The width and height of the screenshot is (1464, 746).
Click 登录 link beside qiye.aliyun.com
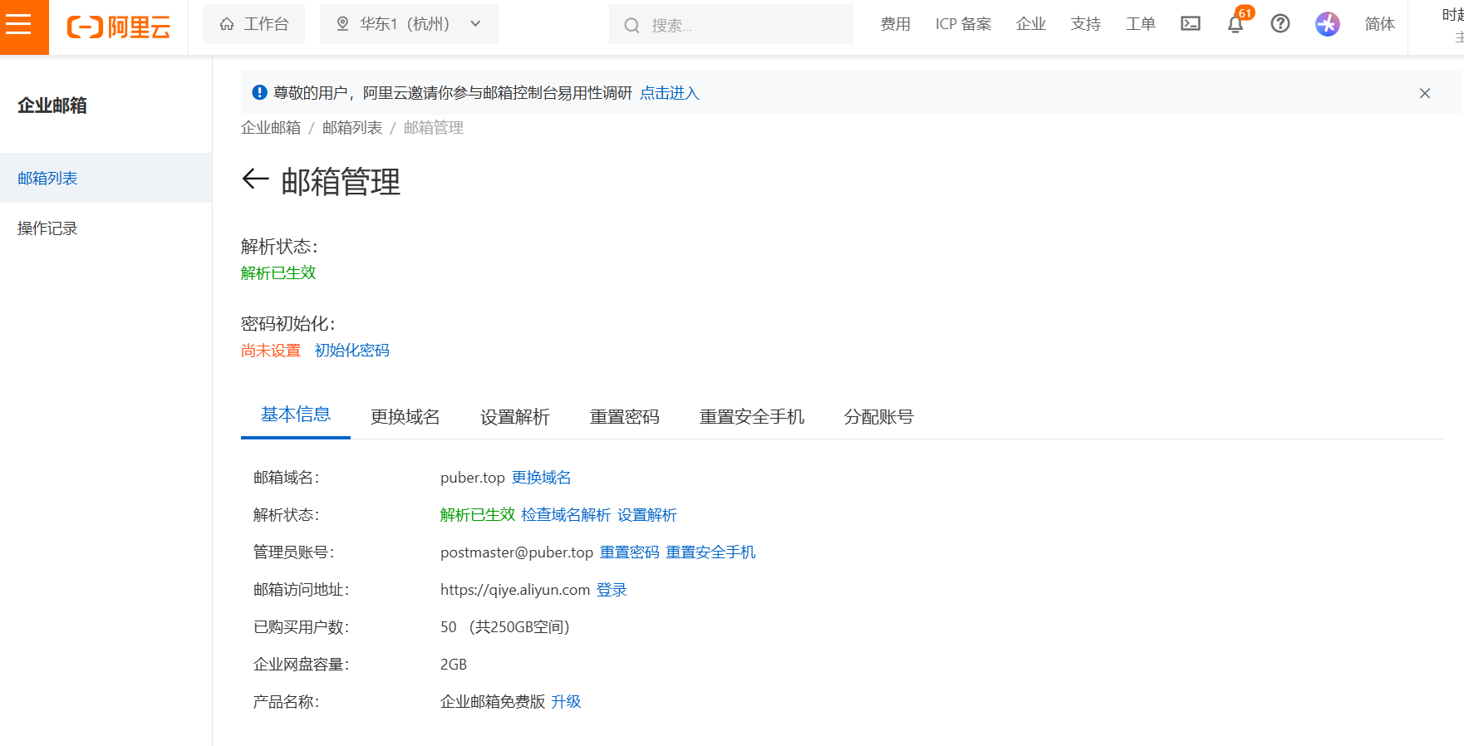pos(612,589)
